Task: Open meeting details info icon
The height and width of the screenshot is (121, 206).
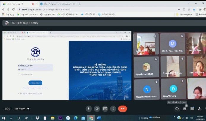Action: point(177,109)
